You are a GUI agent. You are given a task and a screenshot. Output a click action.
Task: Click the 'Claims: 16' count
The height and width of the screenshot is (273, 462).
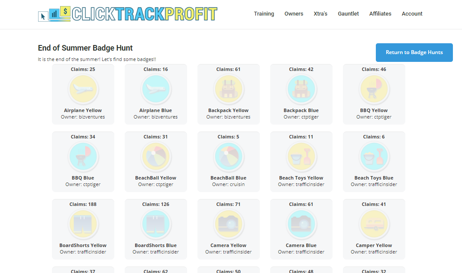coord(155,70)
